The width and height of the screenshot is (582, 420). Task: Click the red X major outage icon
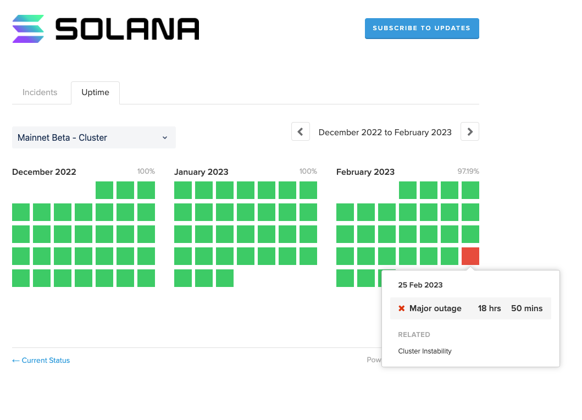401,308
